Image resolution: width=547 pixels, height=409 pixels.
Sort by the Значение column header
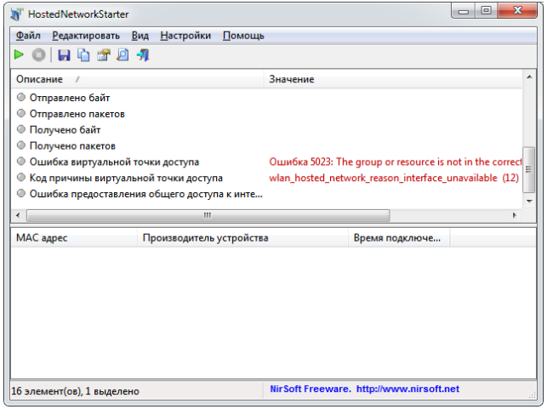tap(393, 79)
